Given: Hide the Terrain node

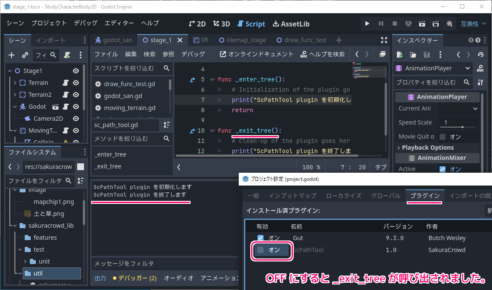Looking at the screenshot, I should coord(76,83).
